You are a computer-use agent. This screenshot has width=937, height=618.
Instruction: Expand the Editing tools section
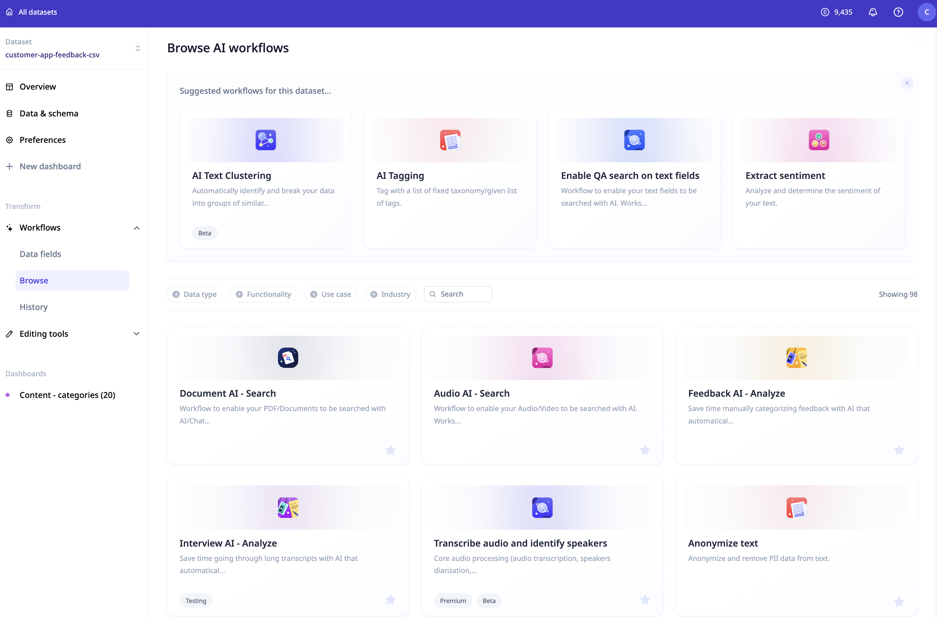click(137, 334)
